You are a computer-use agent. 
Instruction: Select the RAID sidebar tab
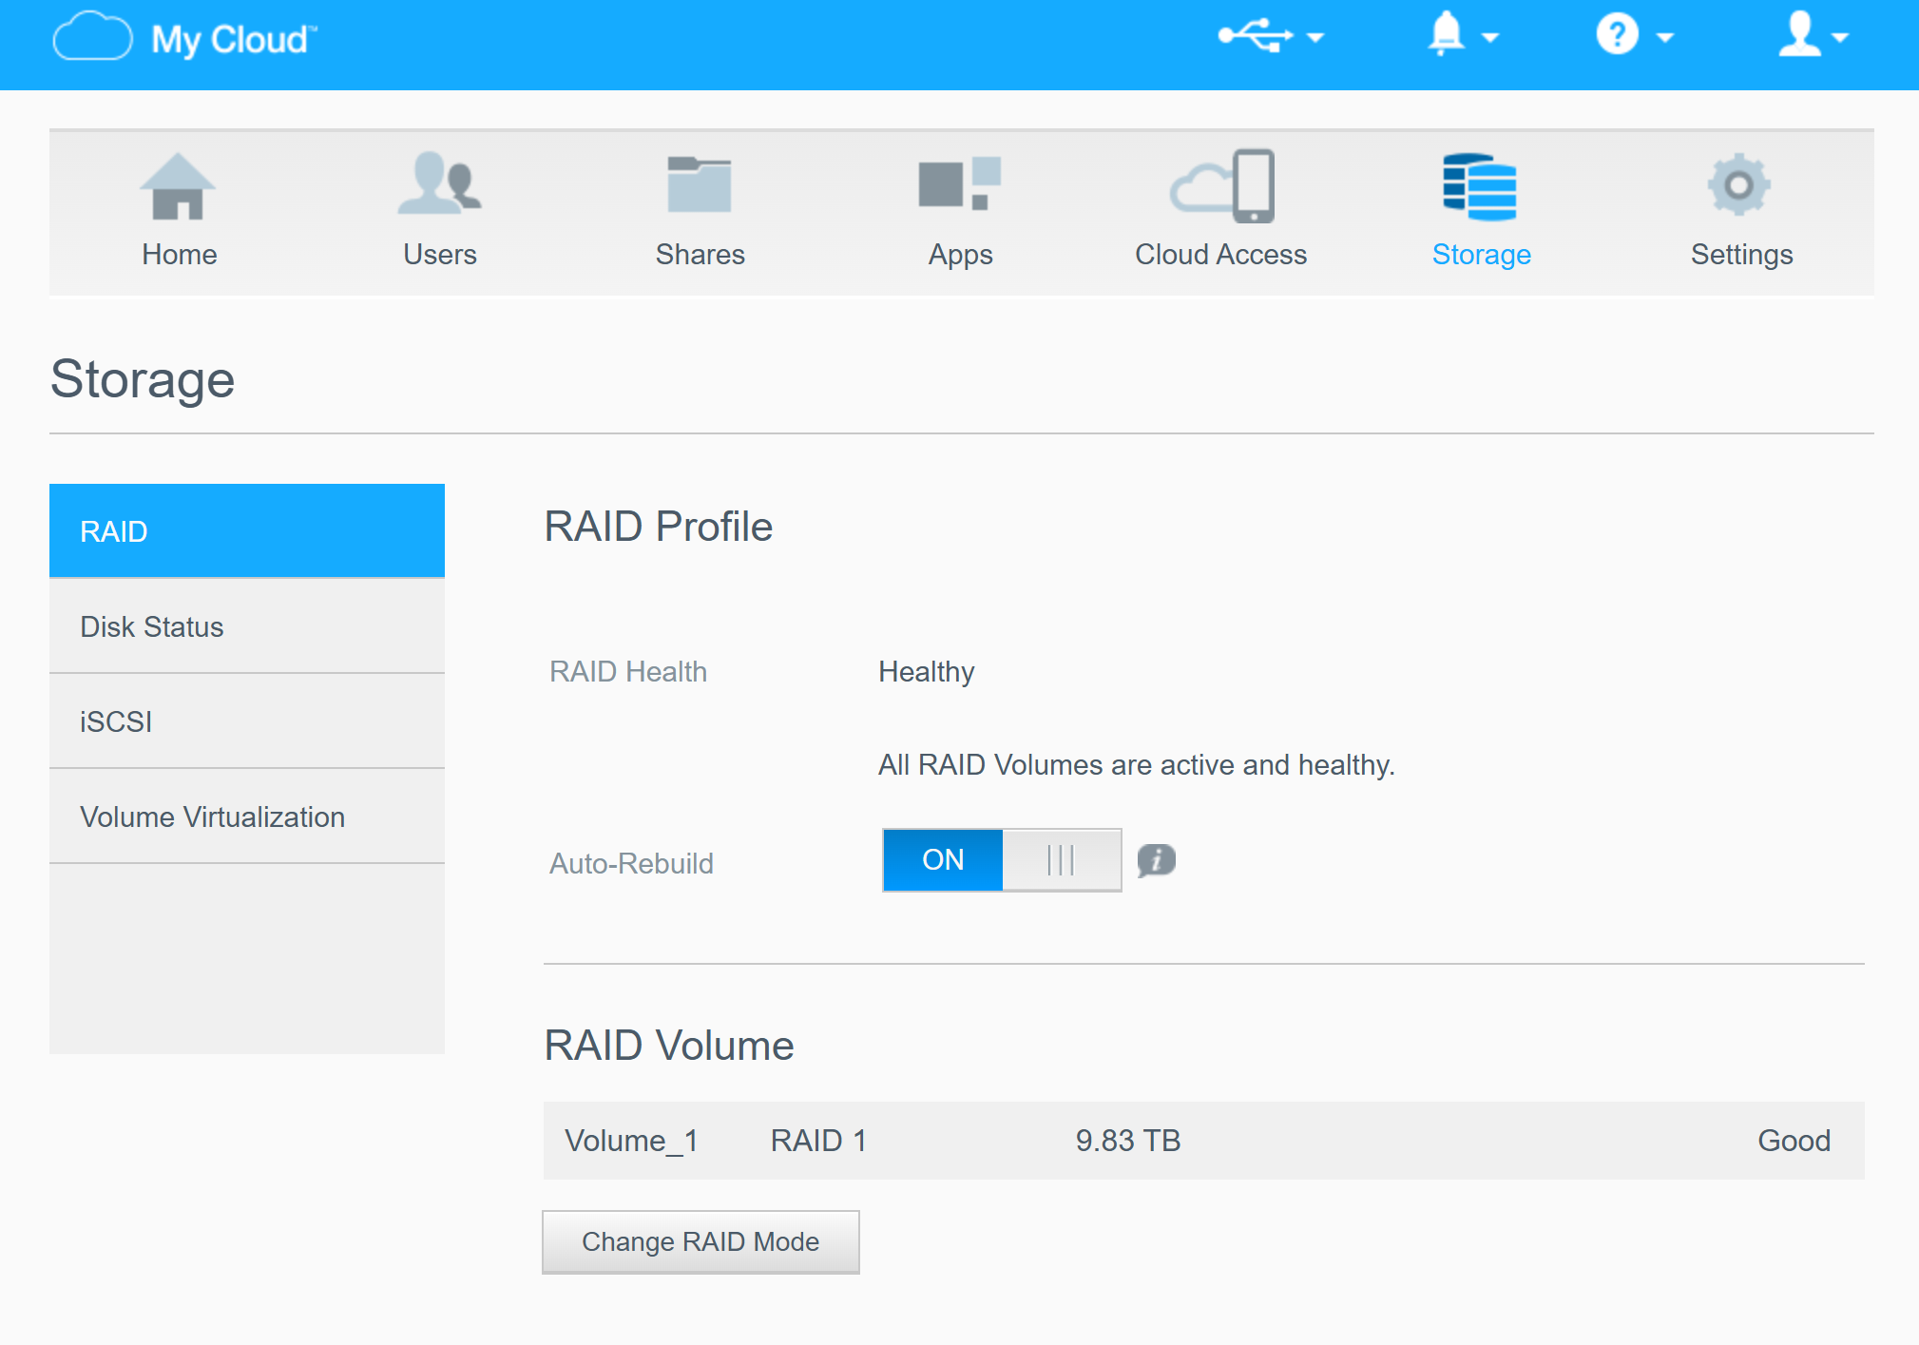[x=247, y=531]
